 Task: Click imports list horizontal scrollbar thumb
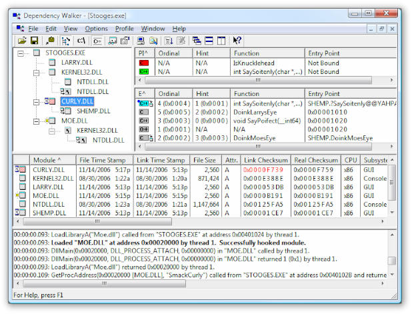[x=258, y=80]
